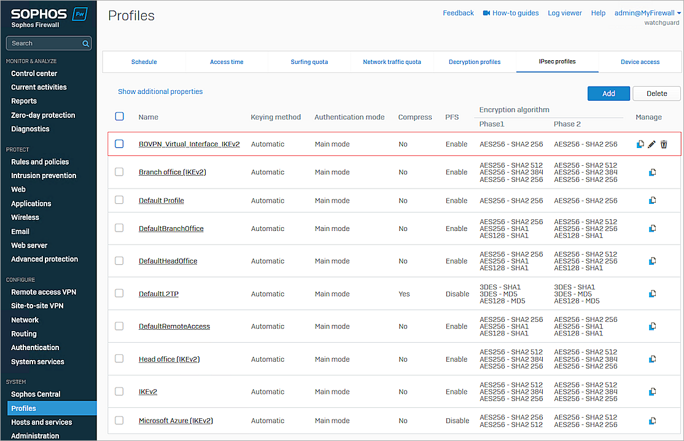Click the Add button

tap(608, 93)
